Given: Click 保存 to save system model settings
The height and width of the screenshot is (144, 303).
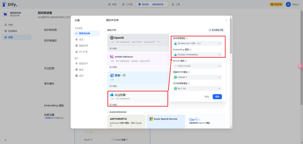Looking at the screenshot, I should [217, 97].
